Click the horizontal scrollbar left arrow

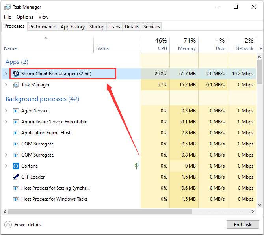[x=5, y=211]
